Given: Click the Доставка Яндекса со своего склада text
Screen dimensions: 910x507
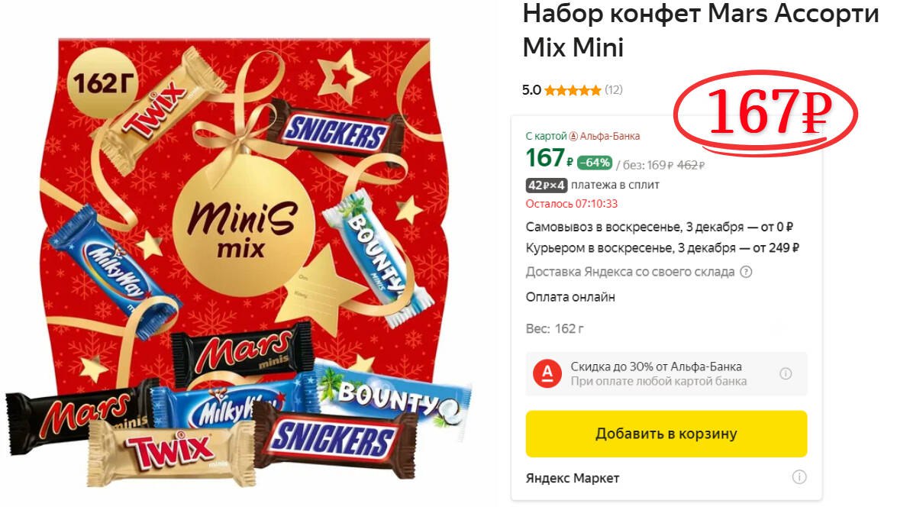Looking at the screenshot, I should tap(630, 272).
